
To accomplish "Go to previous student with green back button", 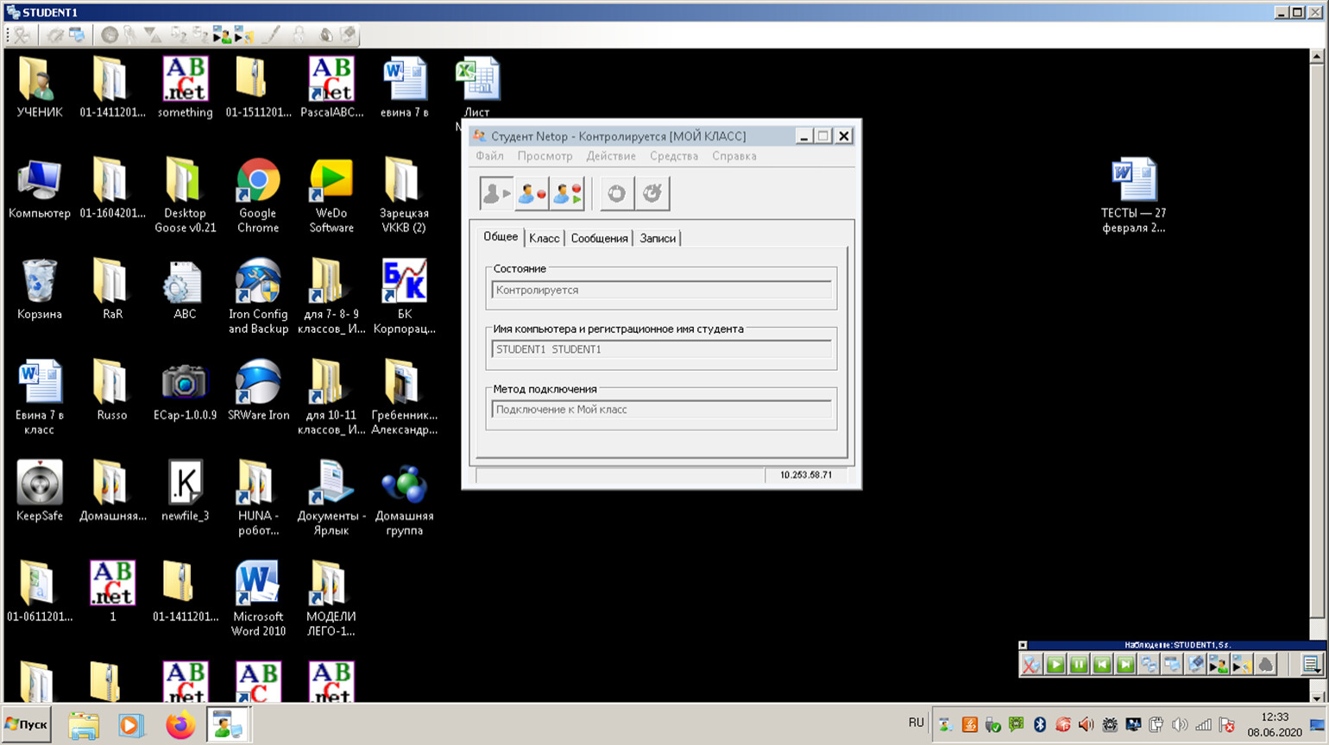I will (x=1101, y=665).
